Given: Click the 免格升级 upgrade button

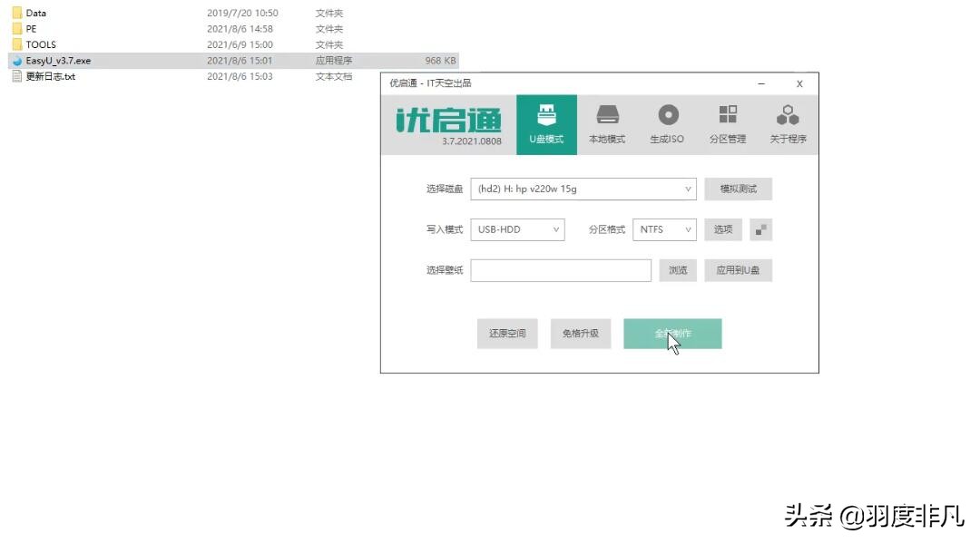Looking at the screenshot, I should [580, 333].
